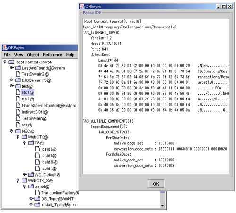Click the TAG_INTERNET_IOP(0) line
The height and width of the screenshot is (213, 236).
(101, 33)
